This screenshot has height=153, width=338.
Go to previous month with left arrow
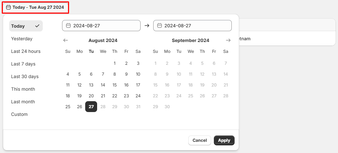pyautogui.click(x=66, y=40)
